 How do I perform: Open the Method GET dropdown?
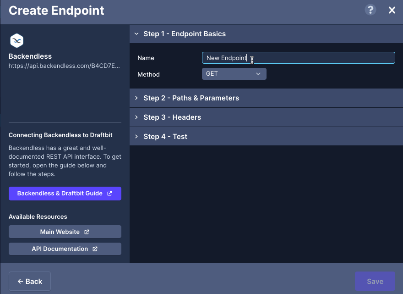(234, 74)
